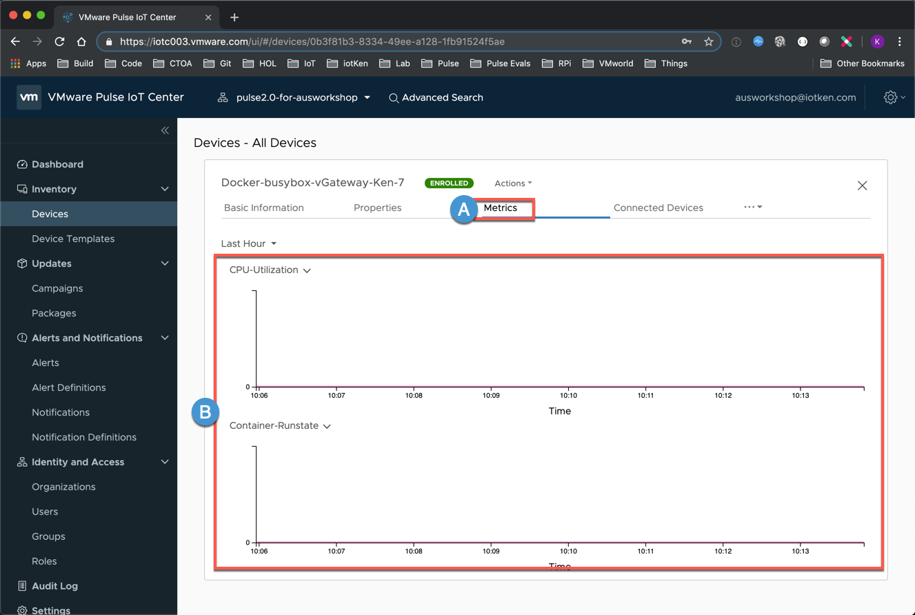Open a new browser tab with plus

[x=234, y=17]
